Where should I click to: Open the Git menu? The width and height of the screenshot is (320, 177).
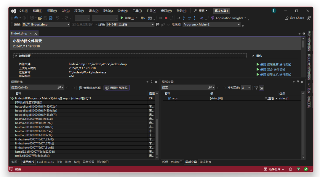pos(65,11)
